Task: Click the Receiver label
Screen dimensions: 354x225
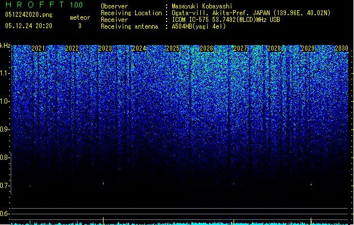Action: pyautogui.click(x=114, y=20)
